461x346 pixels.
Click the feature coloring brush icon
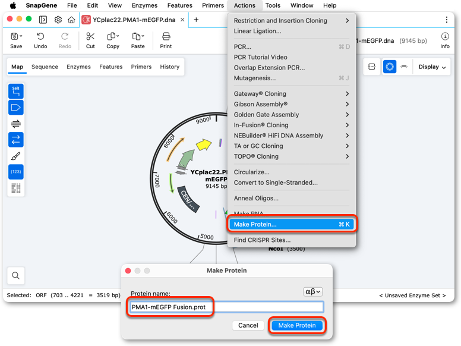pyautogui.click(x=16, y=156)
